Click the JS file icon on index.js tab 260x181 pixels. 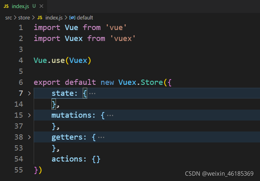pos(6,6)
